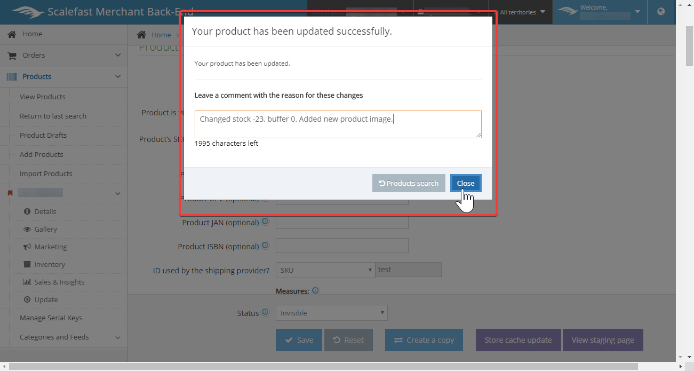Click the globe icon in header
The width and height of the screenshot is (694, 371).
pos(661,12)
